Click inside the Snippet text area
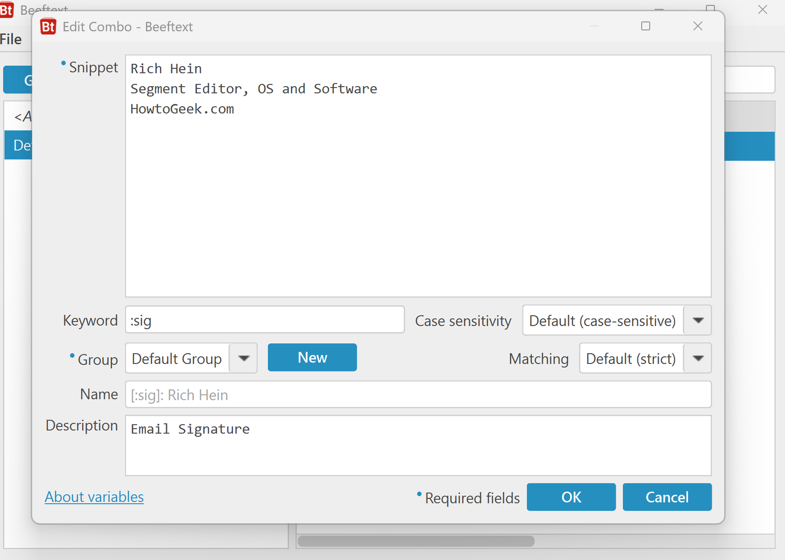Image resolution: width=785 pixels, height=560 pixels. [418, 176]
